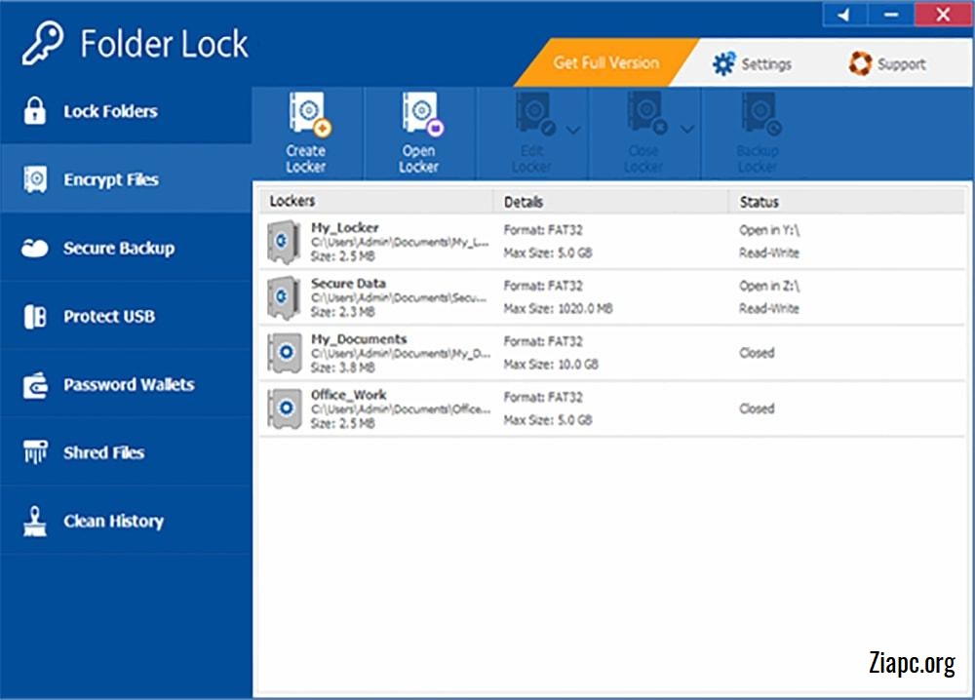Open Clean History section

(126, 521)
